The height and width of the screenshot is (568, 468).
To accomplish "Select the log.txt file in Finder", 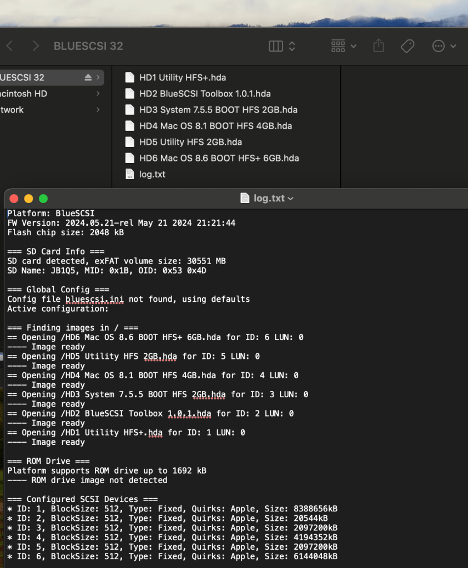I will click(x=152, y=174).
